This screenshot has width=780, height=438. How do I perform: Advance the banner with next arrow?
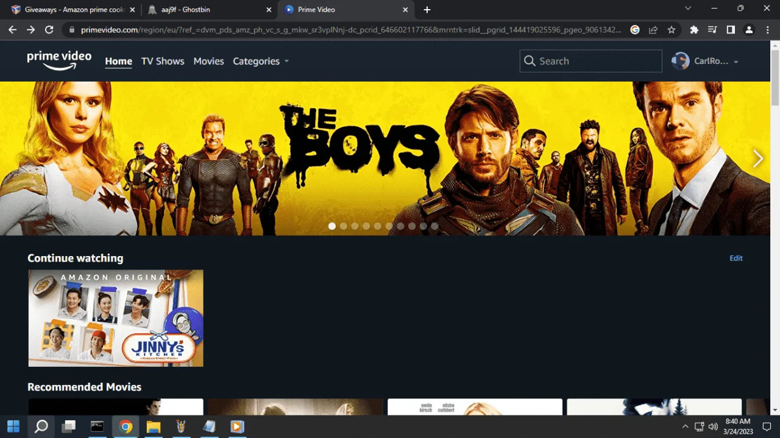tap(757, 159)
